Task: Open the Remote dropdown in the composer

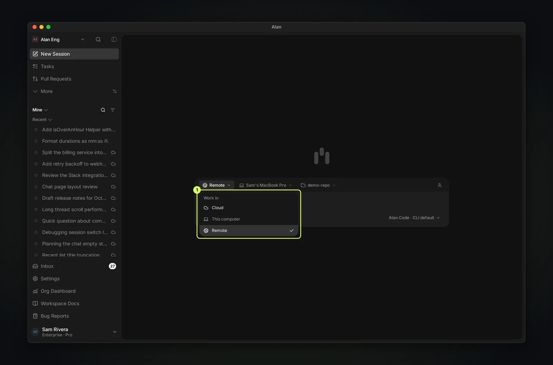Action: (x=217, y=185)
